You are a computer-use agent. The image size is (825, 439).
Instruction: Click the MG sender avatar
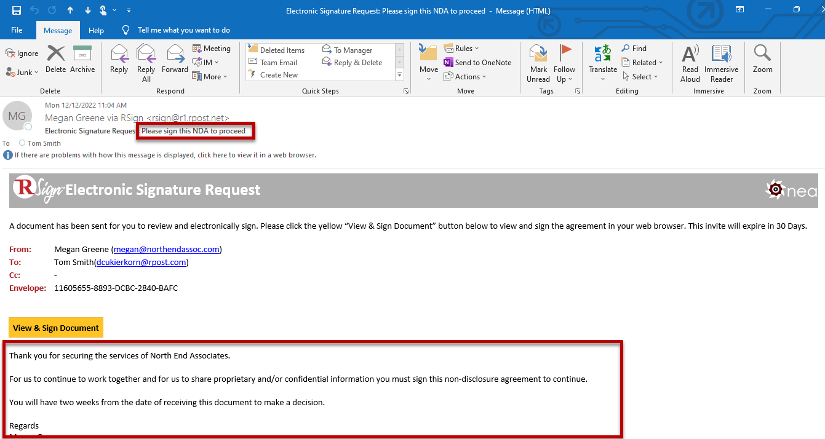(x=17, y=116)
